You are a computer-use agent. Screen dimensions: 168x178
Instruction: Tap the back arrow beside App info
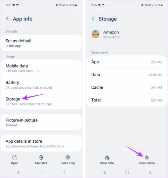[7, 19]
